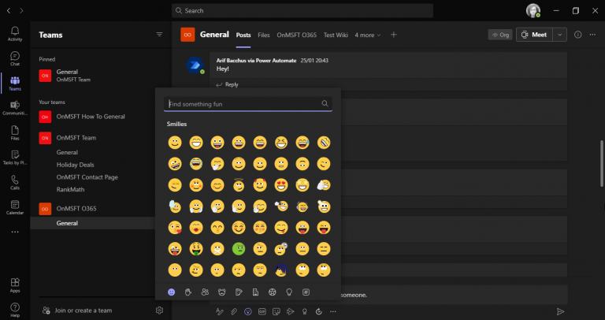Show more apps ellipsis in left rail
605x320 pixels.
[15, 232]
